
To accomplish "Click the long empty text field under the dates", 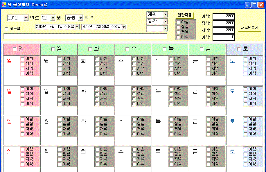I will [x=85, y=36].
